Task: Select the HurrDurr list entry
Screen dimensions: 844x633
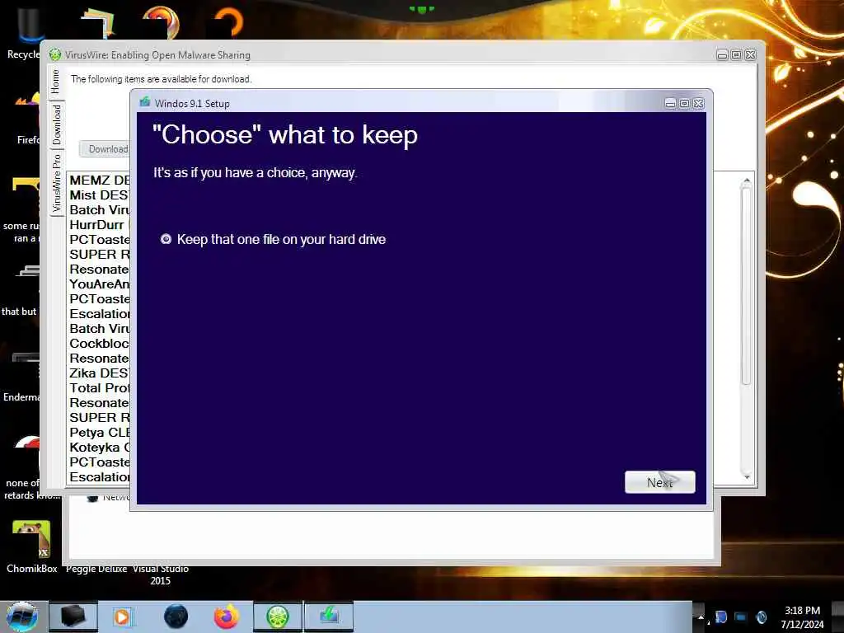Action: click(99, 224)
